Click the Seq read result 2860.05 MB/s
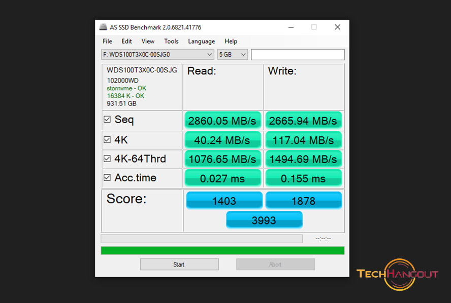Image resolution: width=451 pixels, height=303 pixels. coord(222,121)
